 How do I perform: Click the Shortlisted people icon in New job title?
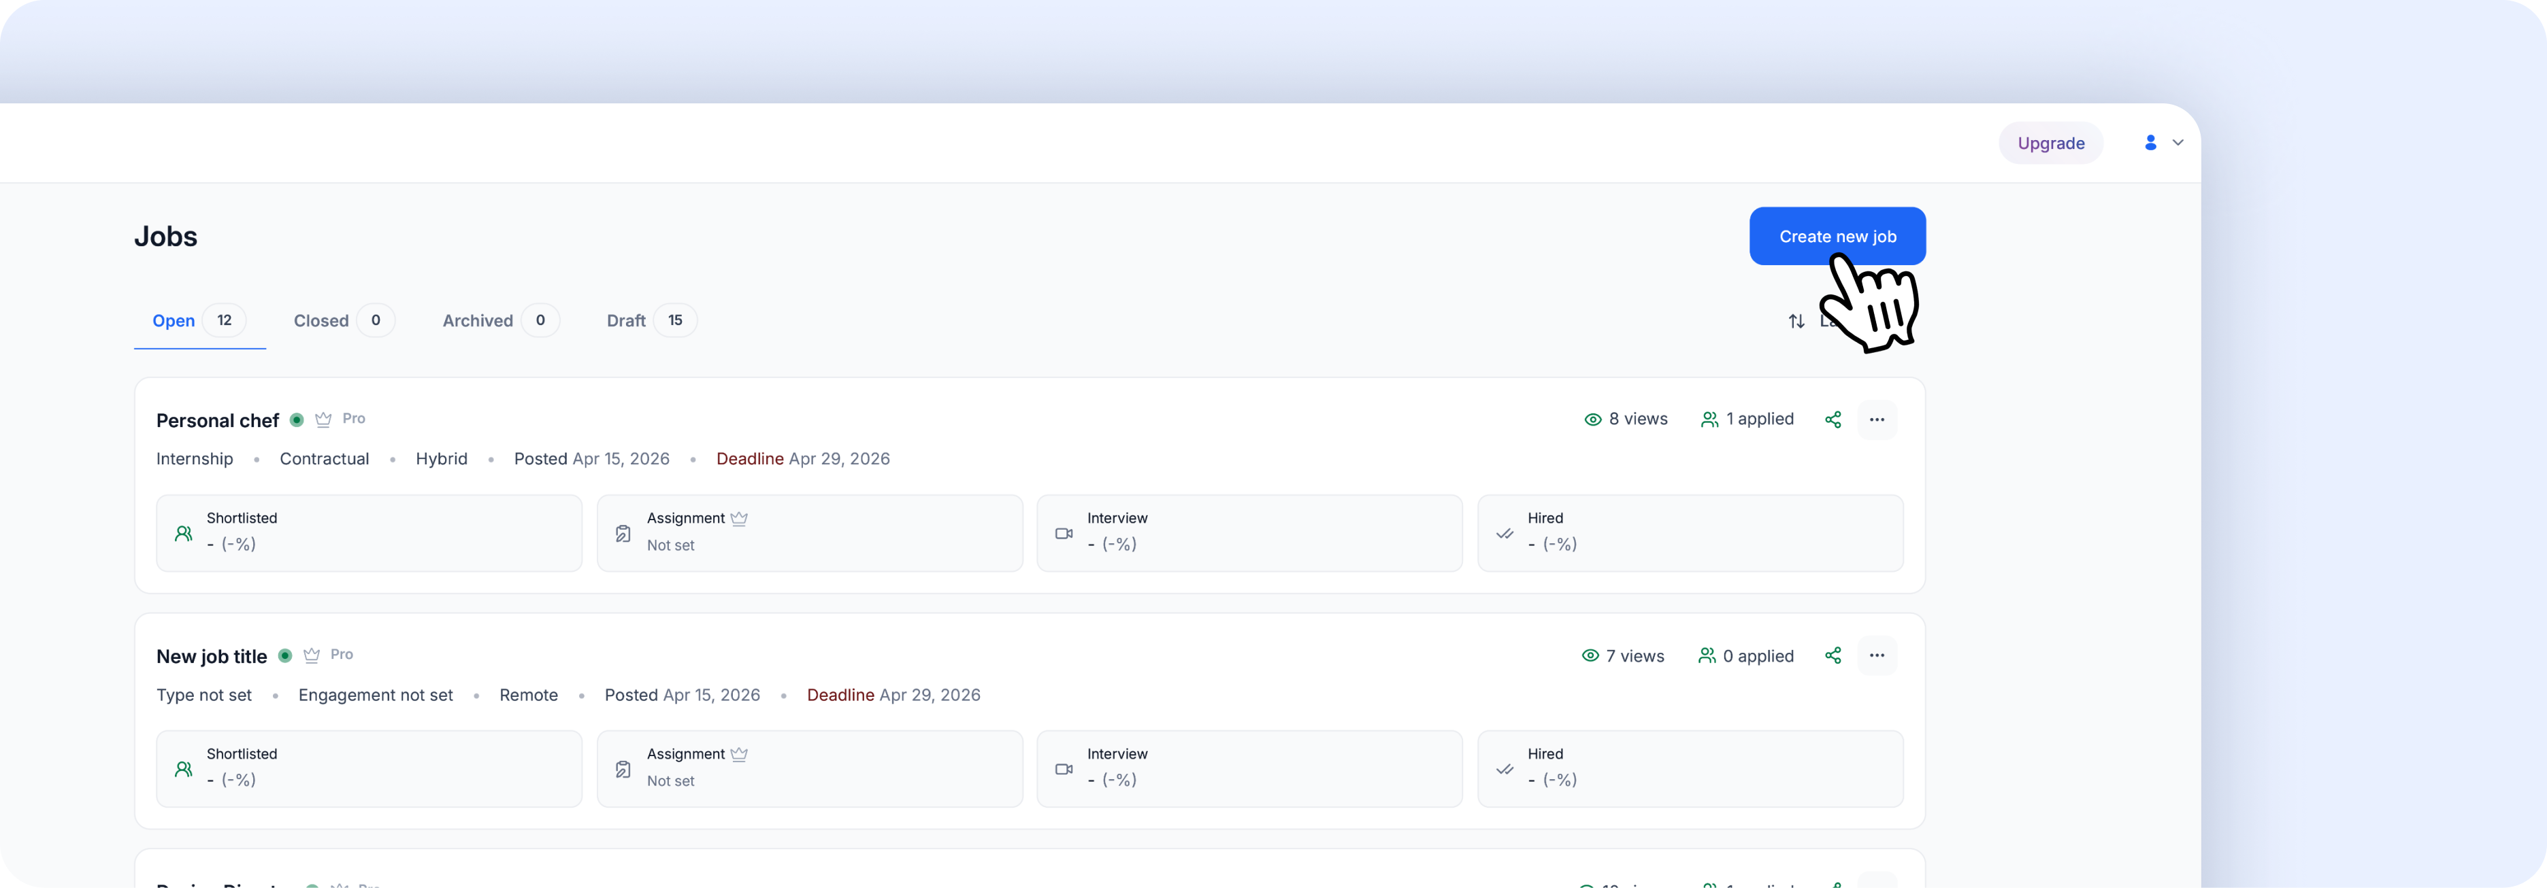(x=184, y=770)
